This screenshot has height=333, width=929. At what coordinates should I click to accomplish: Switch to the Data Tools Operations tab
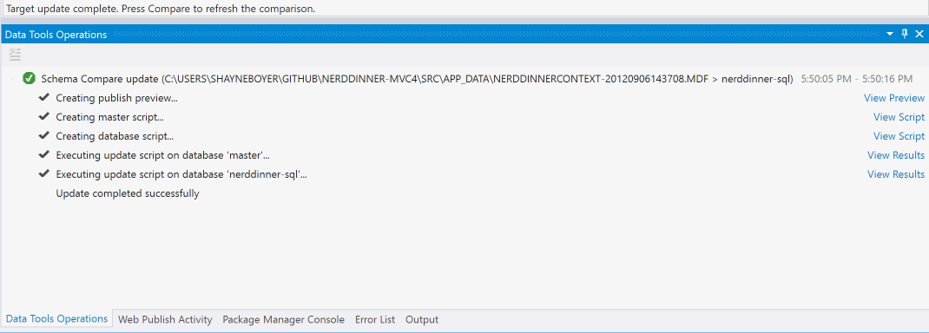pyautogui.click(x=56, y=319)
